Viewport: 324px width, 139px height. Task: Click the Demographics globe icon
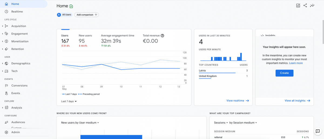(6, 63)
